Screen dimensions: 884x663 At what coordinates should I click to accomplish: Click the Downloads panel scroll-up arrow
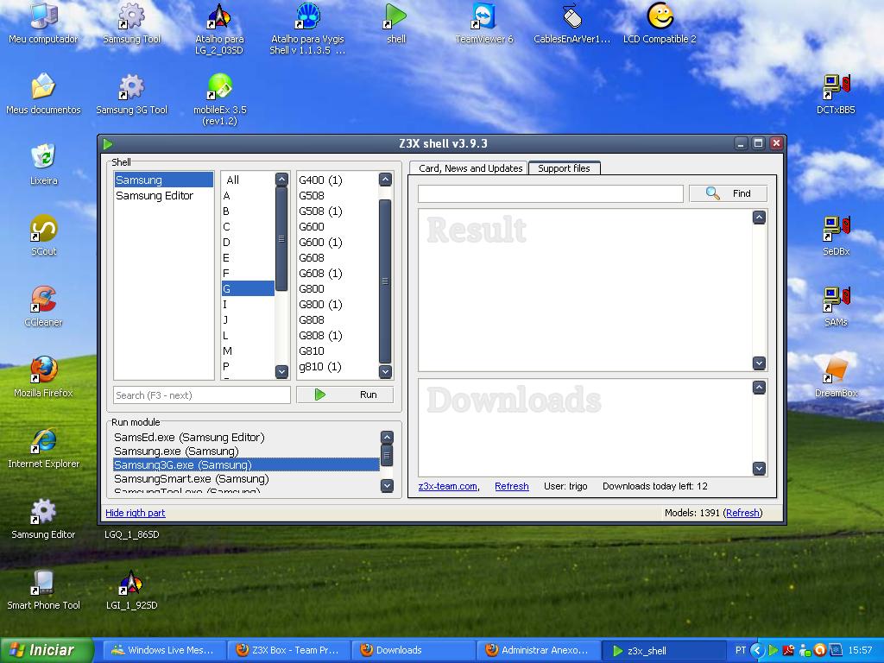(759, 388)
